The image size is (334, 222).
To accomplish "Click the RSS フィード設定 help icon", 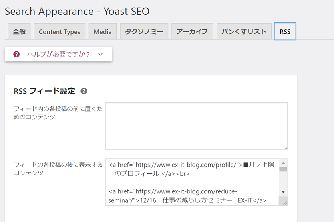I will coord(84,91).
